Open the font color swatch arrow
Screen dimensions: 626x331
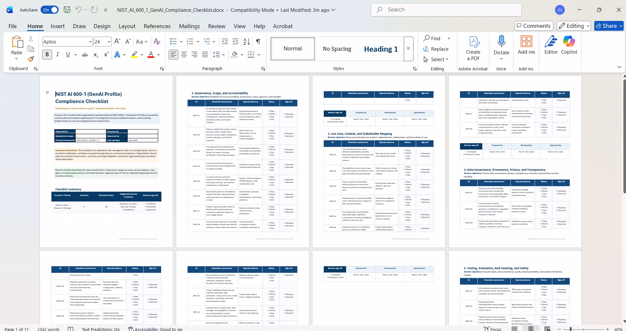point(159,55)
